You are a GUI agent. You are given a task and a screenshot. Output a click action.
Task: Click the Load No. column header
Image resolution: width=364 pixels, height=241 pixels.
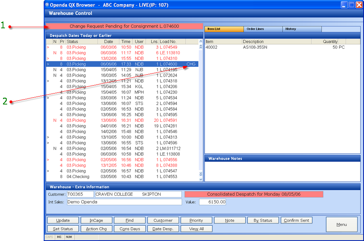(x=172, y=41)
